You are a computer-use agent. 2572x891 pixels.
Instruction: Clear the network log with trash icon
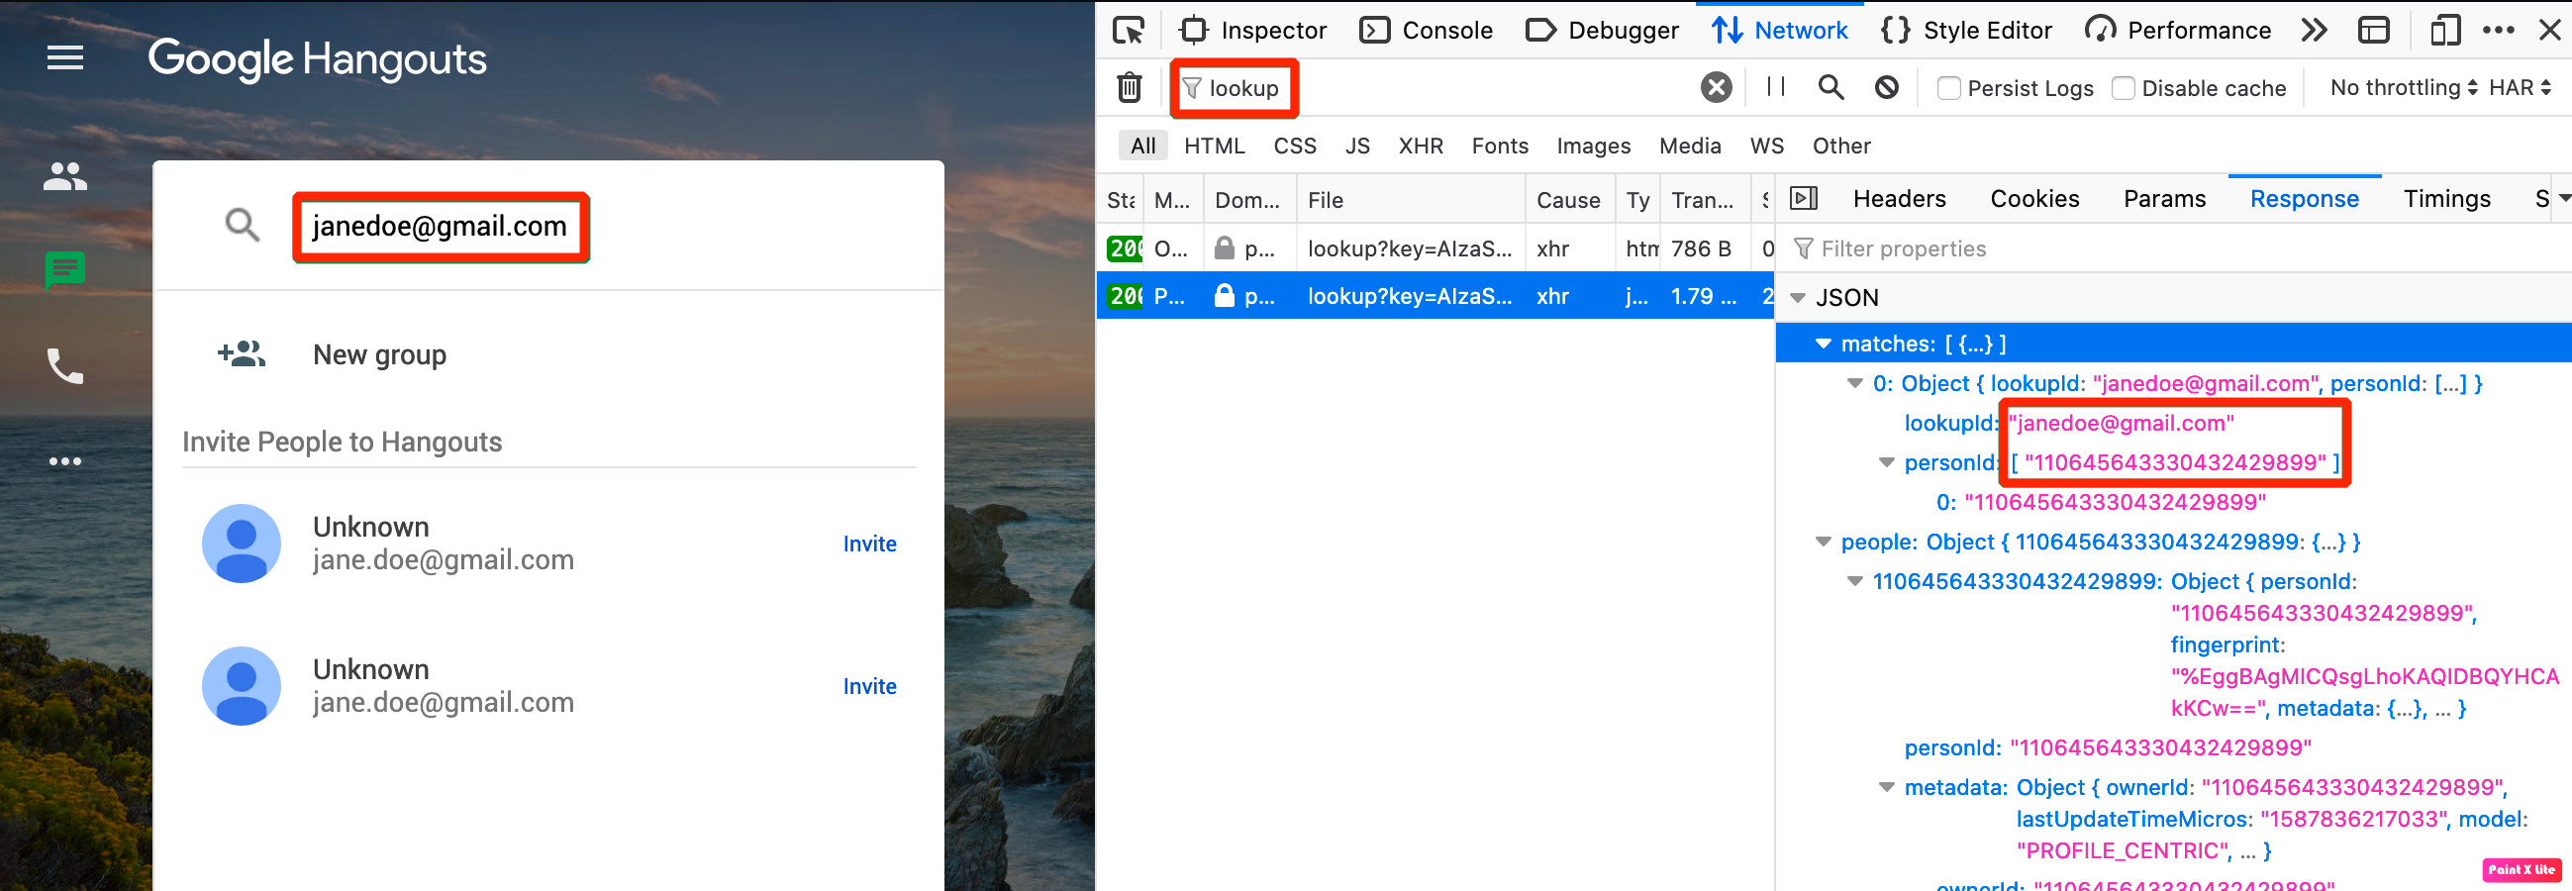pos(1130,88)
